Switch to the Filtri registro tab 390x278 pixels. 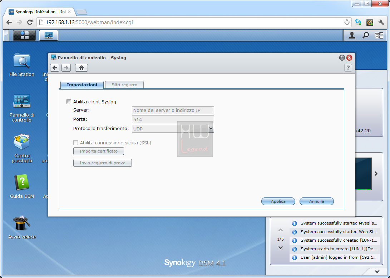tap(124, 85)
